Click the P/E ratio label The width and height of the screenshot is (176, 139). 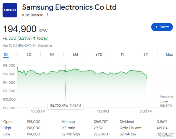[x=68, y=128]
